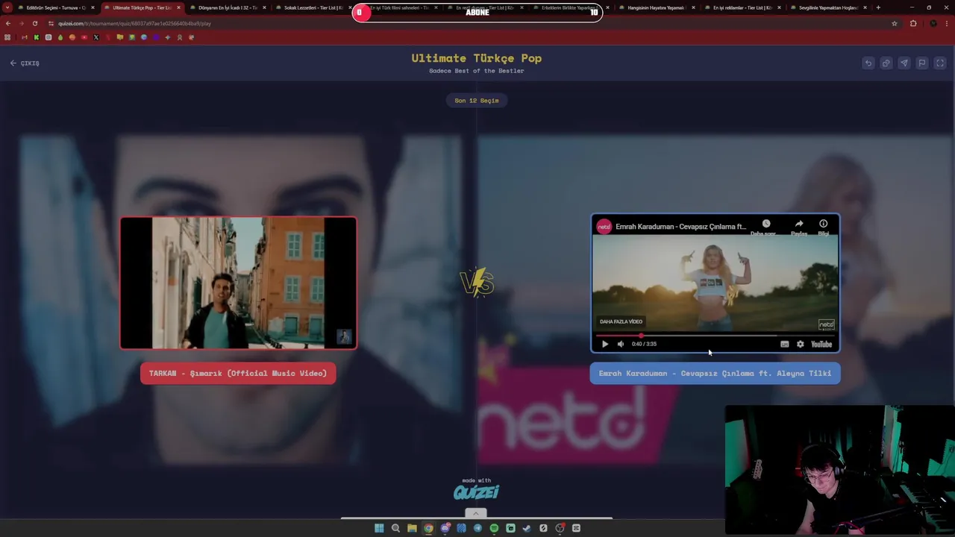Screen dimensions: 955x537
Task: Mute the YouTube player volume
Action: coord(621,344)
